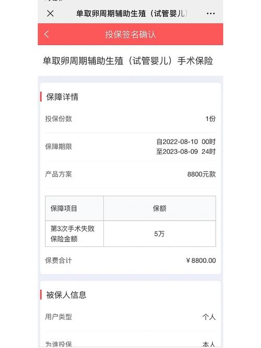
Task: Tap the insurance product name heading
Action: pos(128,61)
